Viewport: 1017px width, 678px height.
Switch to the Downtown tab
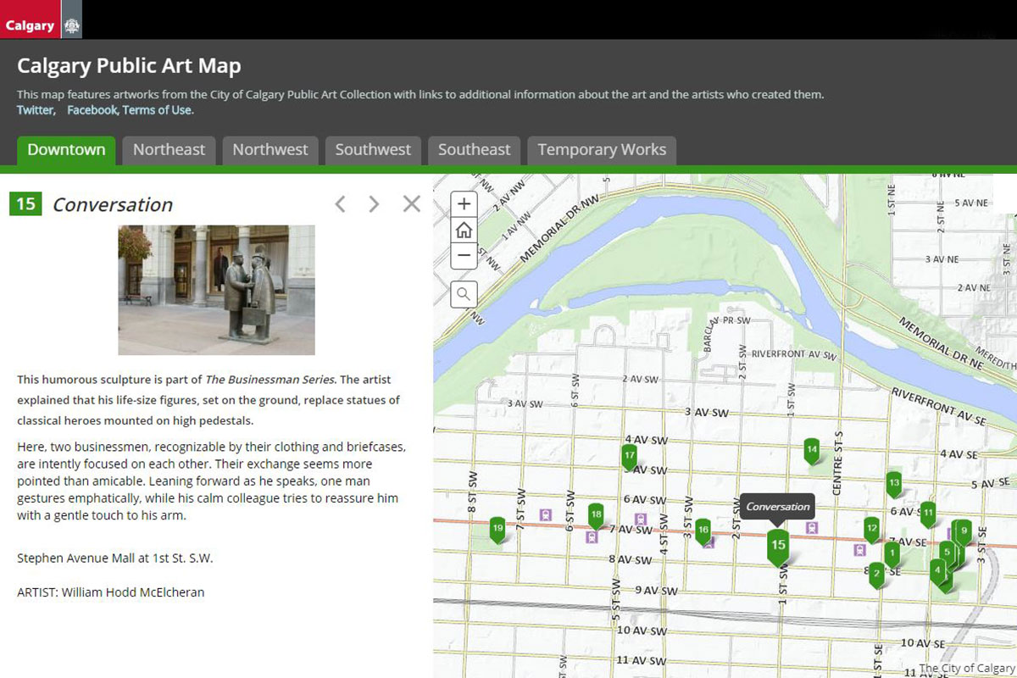pos(66,150)
